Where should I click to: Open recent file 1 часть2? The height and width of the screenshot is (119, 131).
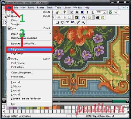point(29,82)
